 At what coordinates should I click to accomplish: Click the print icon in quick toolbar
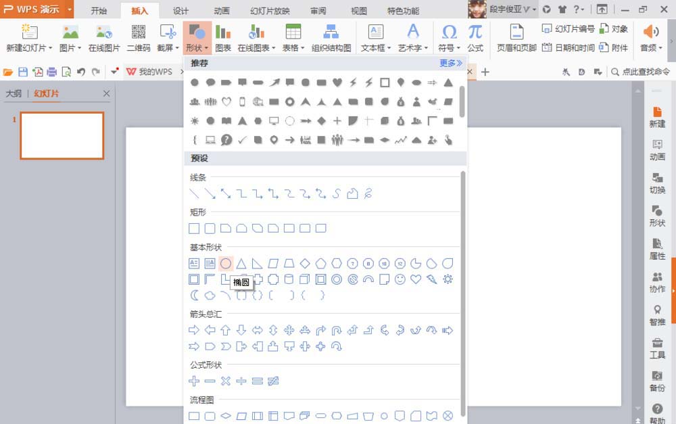52,72
